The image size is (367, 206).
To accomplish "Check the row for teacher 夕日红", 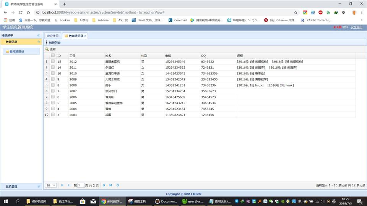I will (53, 67).
